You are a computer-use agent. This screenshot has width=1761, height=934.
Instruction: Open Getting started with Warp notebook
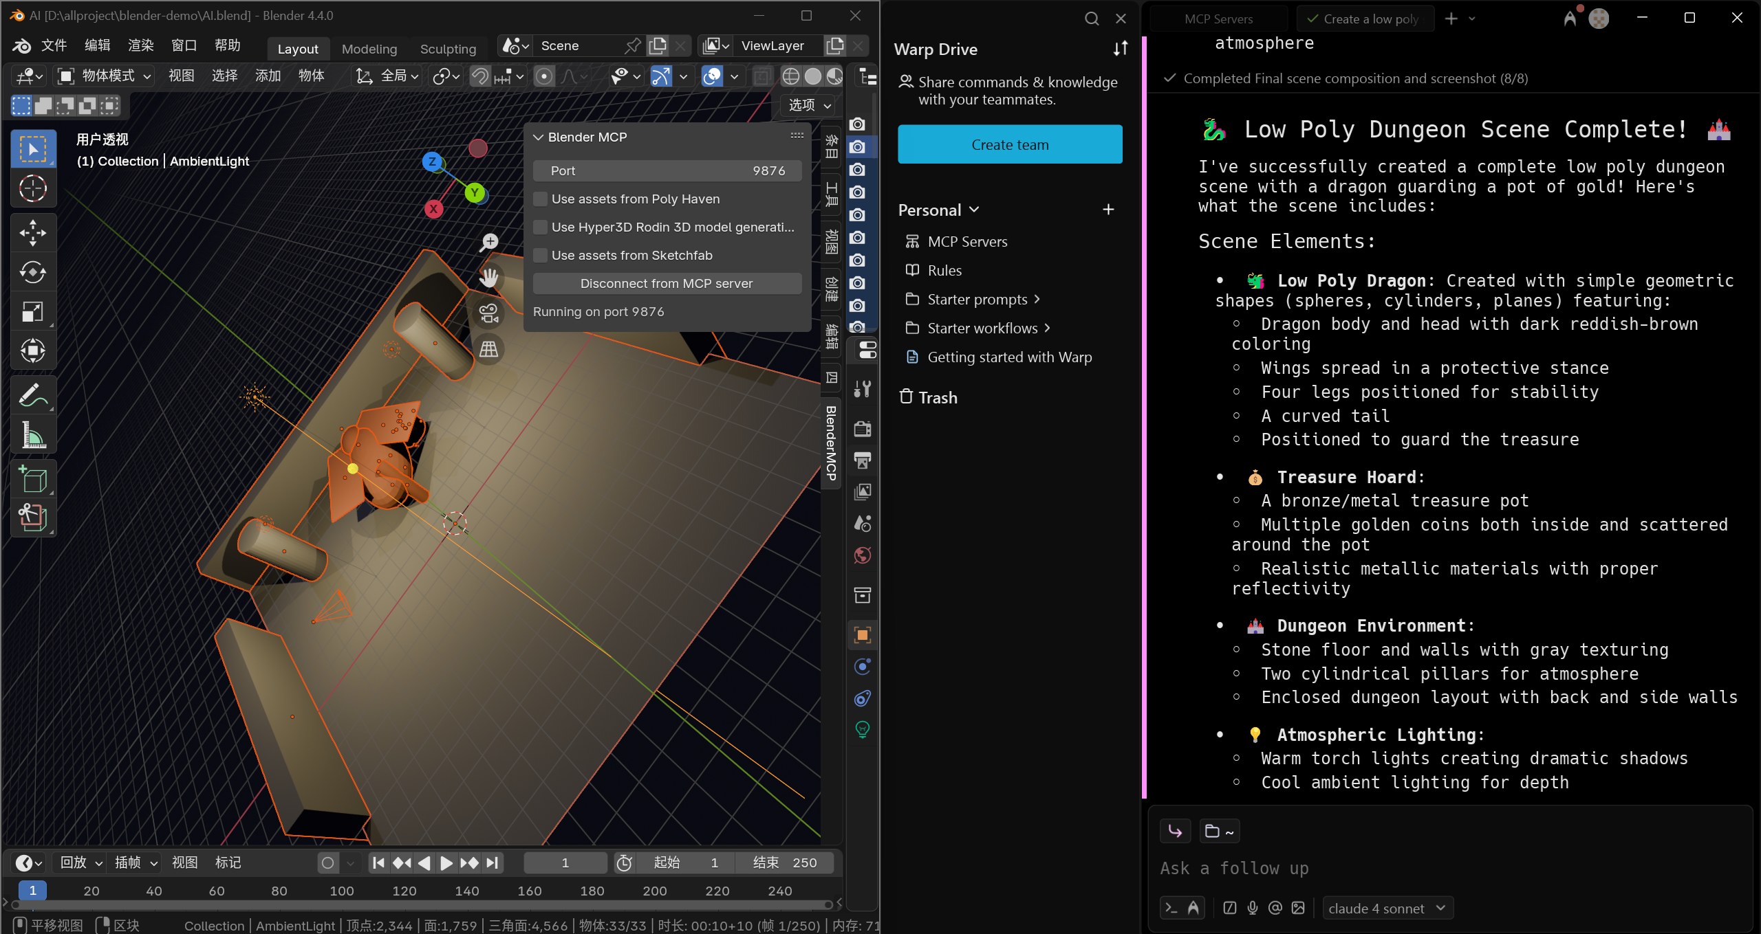tap(1009, 357)
